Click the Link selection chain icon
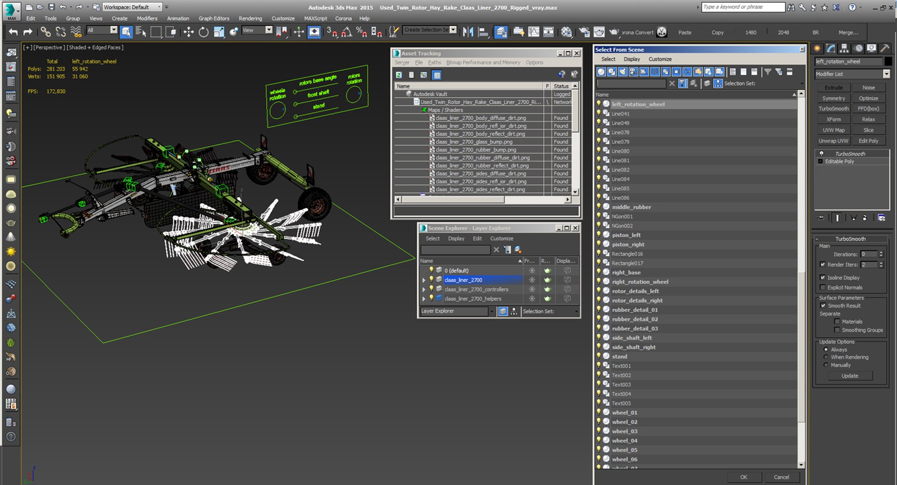The height and width of the screenshot is (485, 897). 45,32
